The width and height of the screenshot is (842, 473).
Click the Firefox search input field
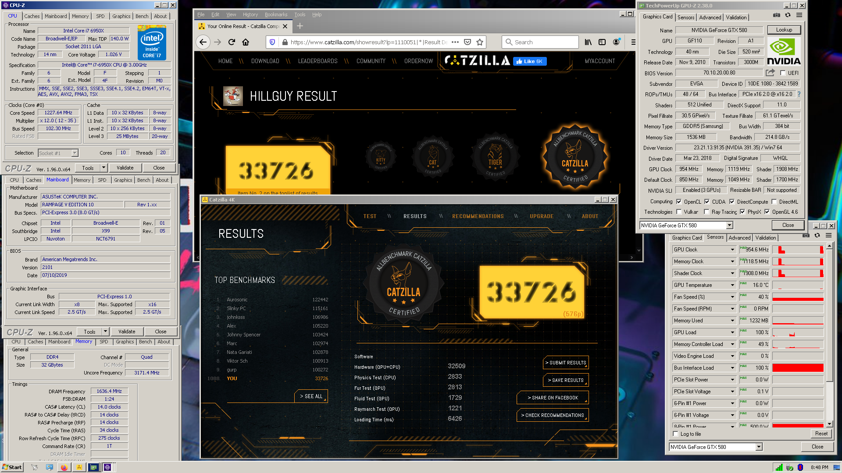[x=540, y=42]
